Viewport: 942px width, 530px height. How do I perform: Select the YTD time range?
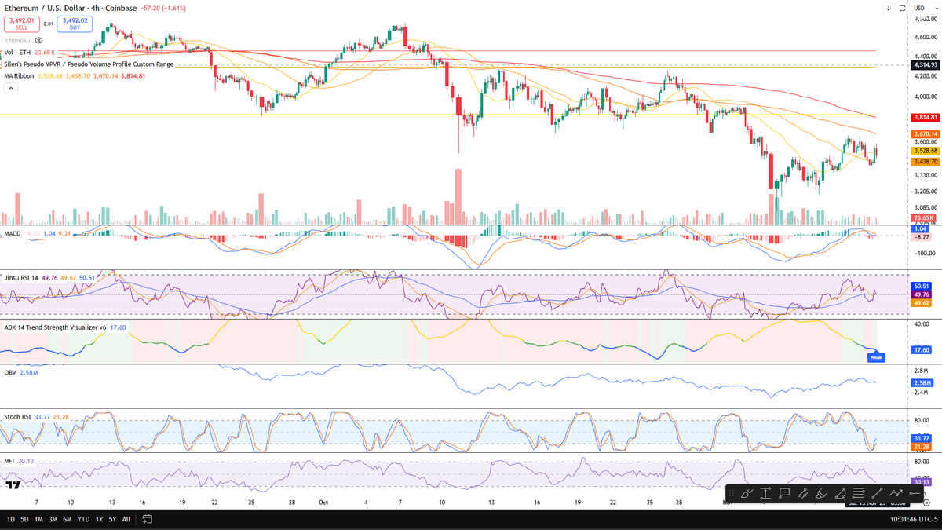(x=83, y=519)
